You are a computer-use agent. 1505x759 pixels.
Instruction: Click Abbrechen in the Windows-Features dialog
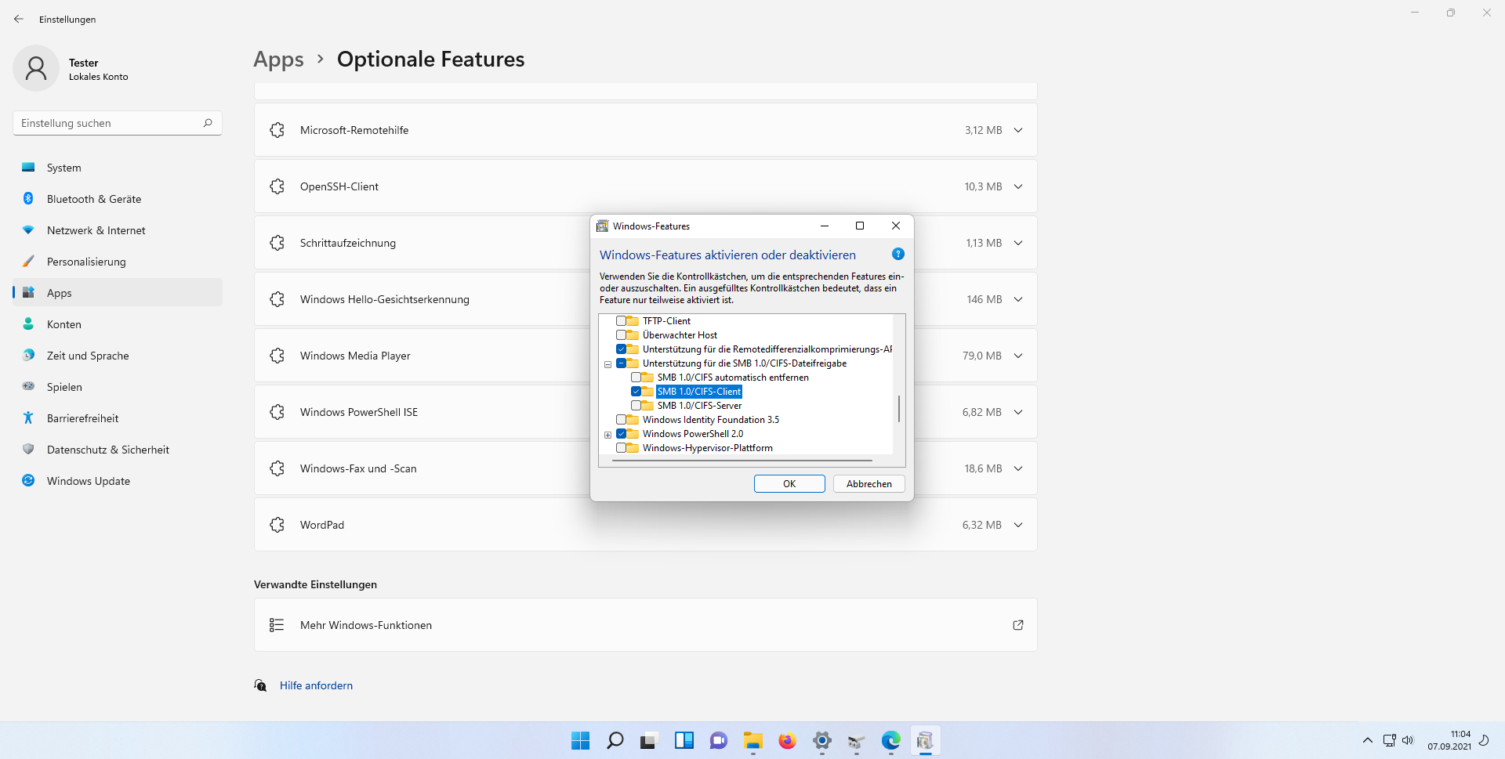[x=869, y=484]
